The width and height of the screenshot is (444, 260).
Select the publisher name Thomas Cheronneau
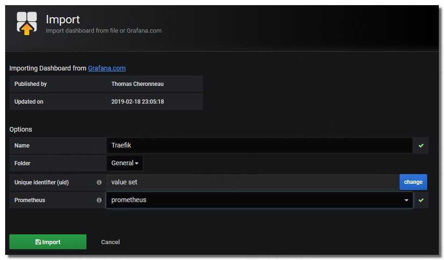[137, 84]
